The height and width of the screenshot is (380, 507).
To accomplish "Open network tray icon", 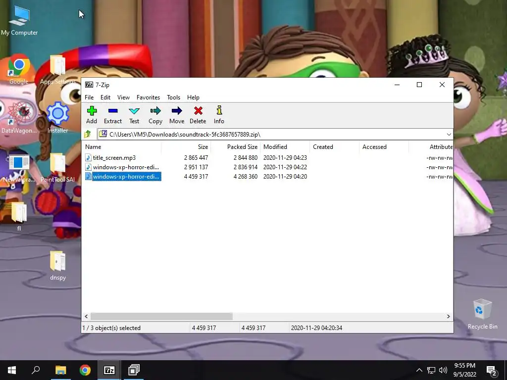I will pyautogui.click(x=431, y=370).
